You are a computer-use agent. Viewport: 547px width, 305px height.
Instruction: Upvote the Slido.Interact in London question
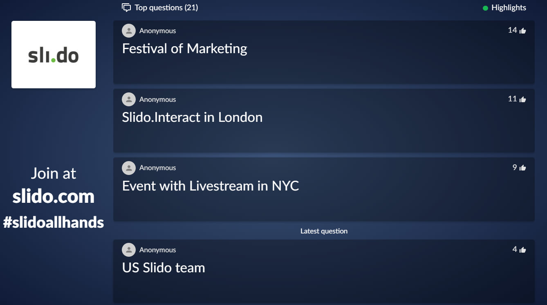tap(522, 99)
